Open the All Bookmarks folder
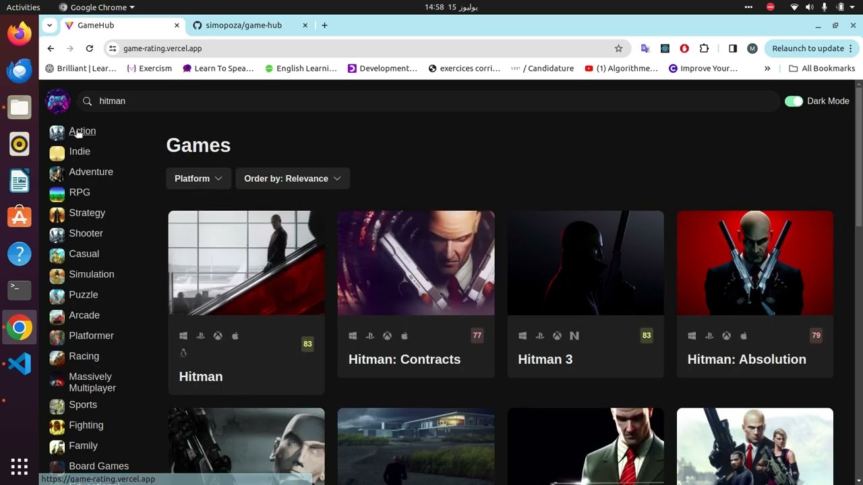Viewport: 863px width, 485px height. 822,69
